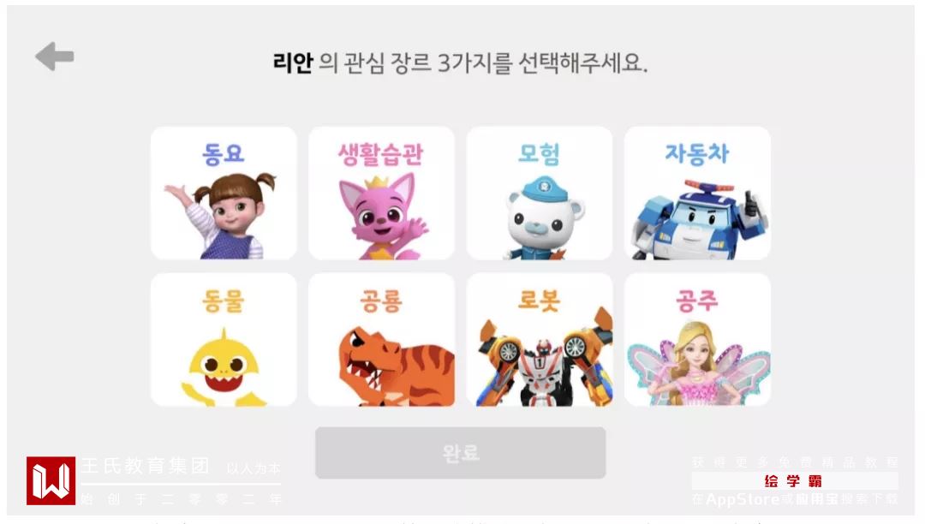Pick the 공룡 dinosaur genre card
Screen dimensions: 925x524
[381, 339]
